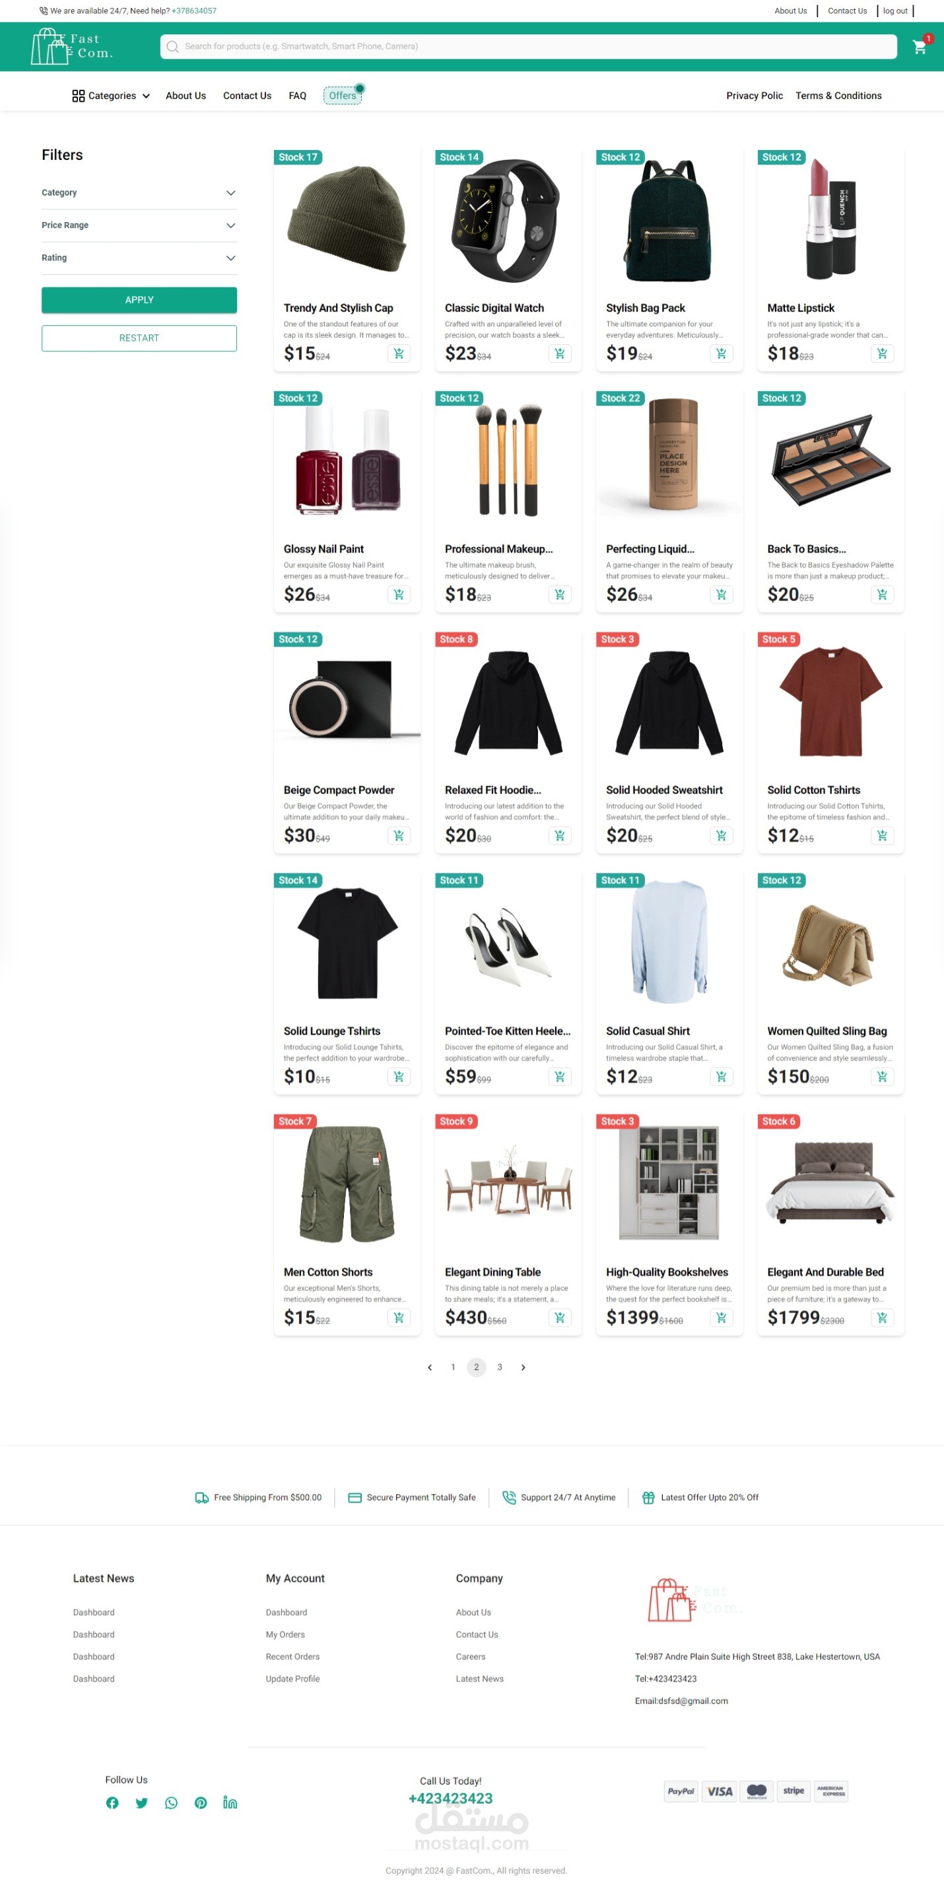Open the FAQ menu item
Screen dimensions: 944x1891
[x=297, y=95]
